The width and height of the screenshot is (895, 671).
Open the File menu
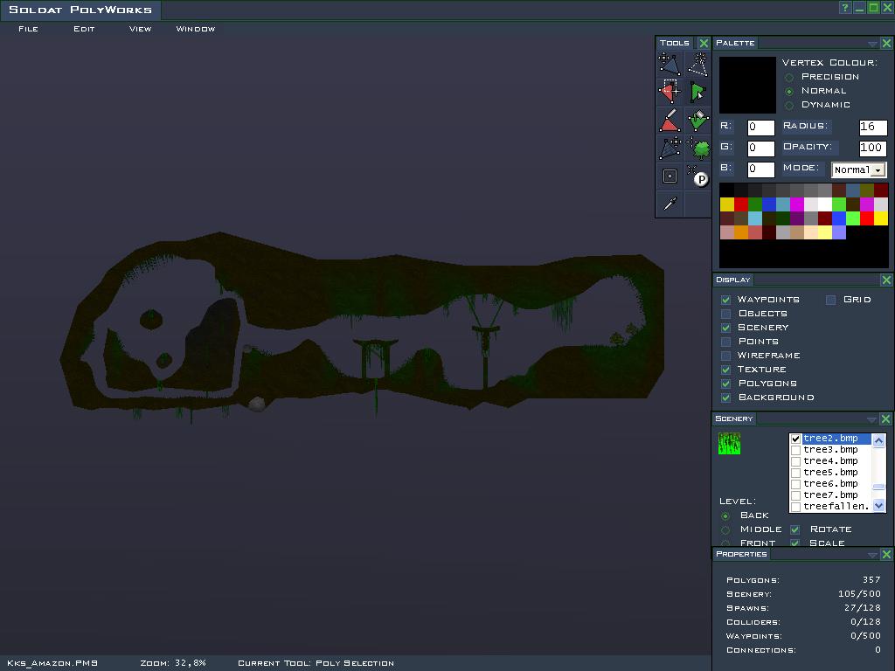coord(28,29)
